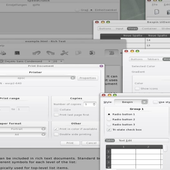This screenshot has width=170, height=170.
Task: Click the Cut scissors icon
Action: (x=64, y=53)
